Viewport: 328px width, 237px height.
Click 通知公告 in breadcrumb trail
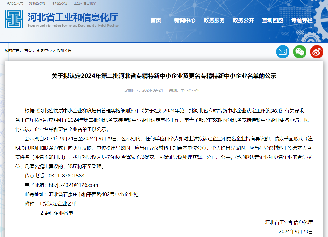(64, 50)
